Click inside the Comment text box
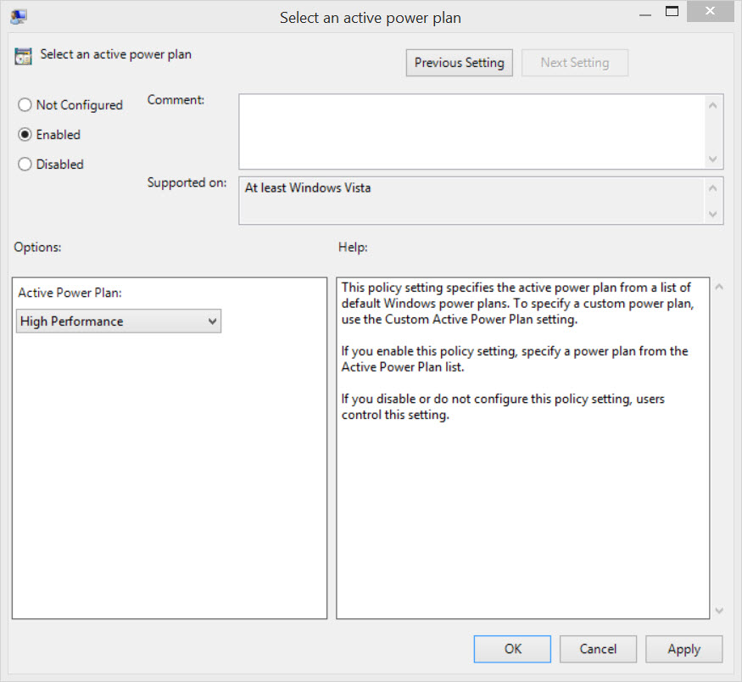 pos(471,131)
